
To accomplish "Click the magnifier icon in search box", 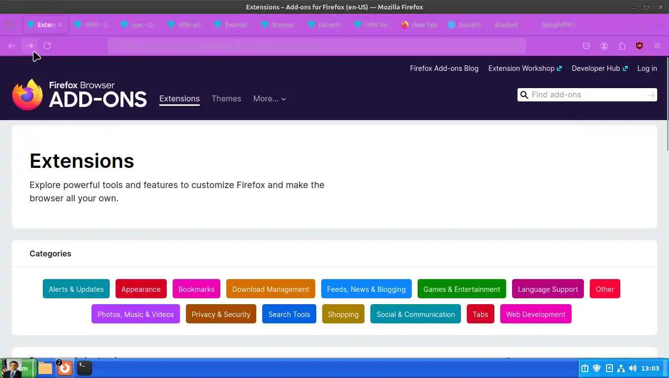I will (x=524, y=95).
